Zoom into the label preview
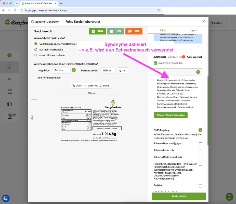The image size is (236, 204). (x=77, y=86)
